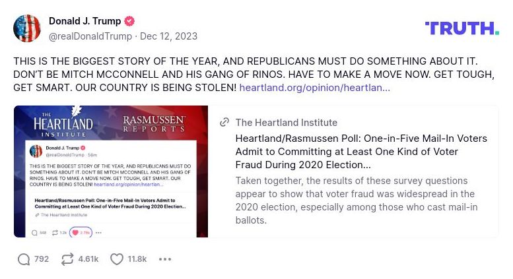Click the Donald J. Trump display name

point(85,21)
